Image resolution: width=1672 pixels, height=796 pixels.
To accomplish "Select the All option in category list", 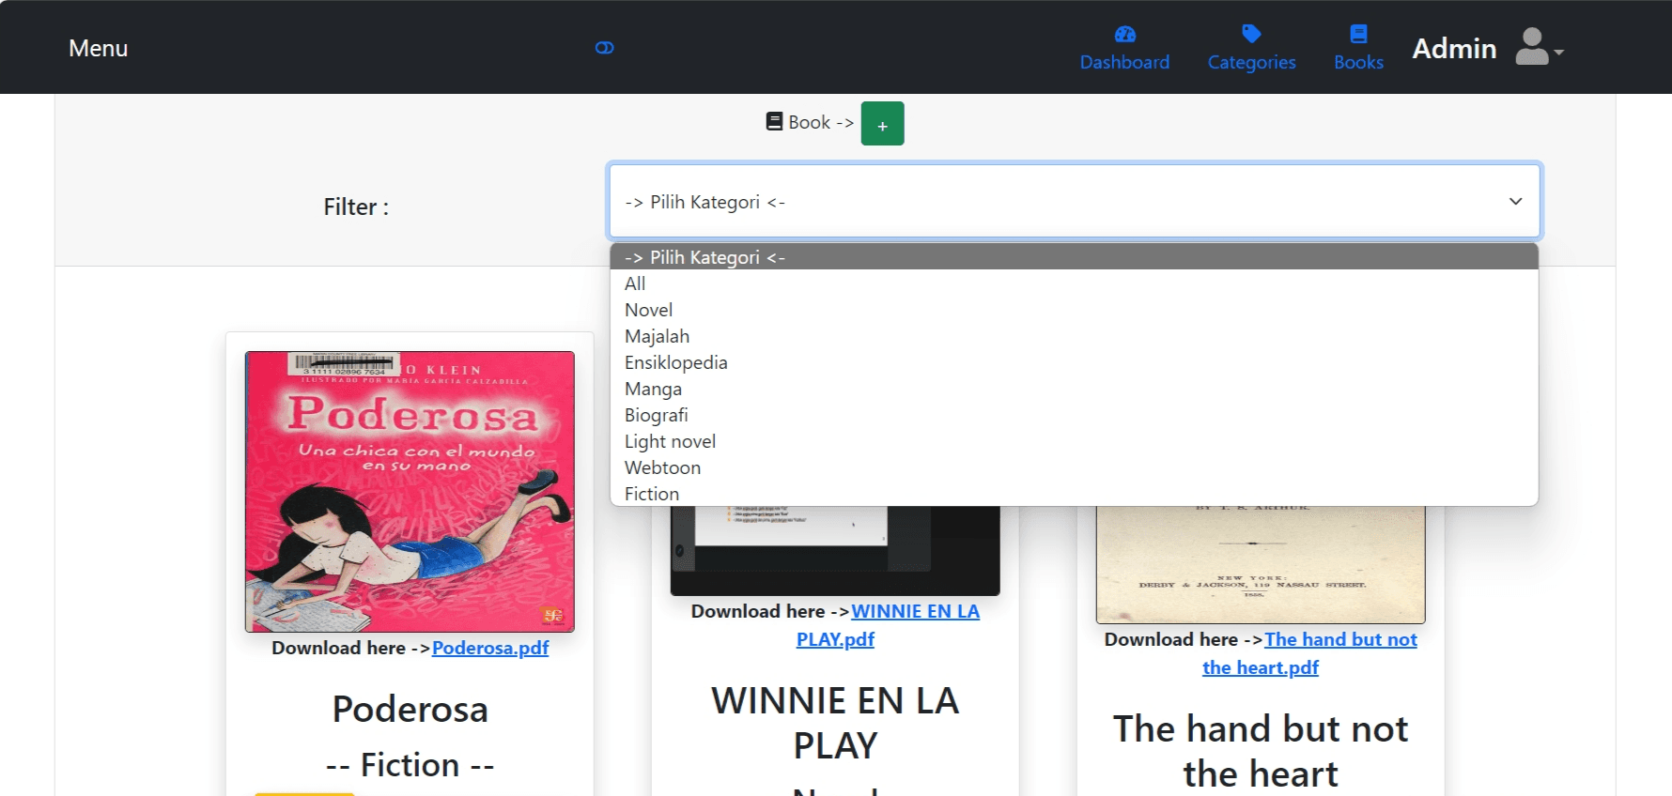I will [x=635, y=283].
